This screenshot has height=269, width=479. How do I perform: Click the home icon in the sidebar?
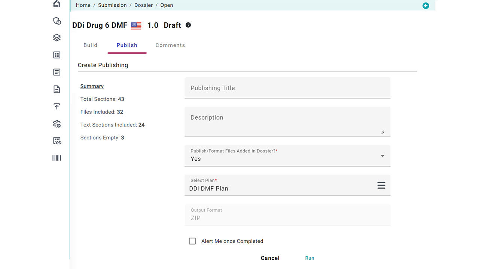[57, 4]
